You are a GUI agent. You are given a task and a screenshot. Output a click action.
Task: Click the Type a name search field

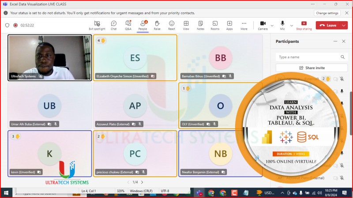tap(308, 57)
